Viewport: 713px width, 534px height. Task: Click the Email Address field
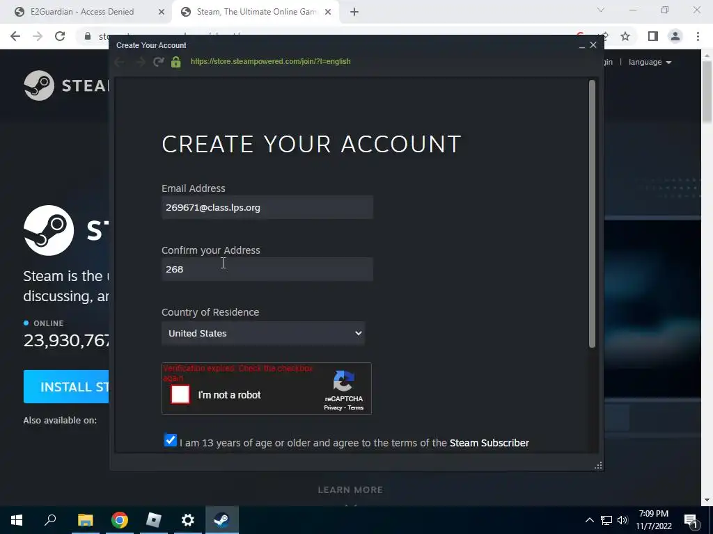point(267,207)
